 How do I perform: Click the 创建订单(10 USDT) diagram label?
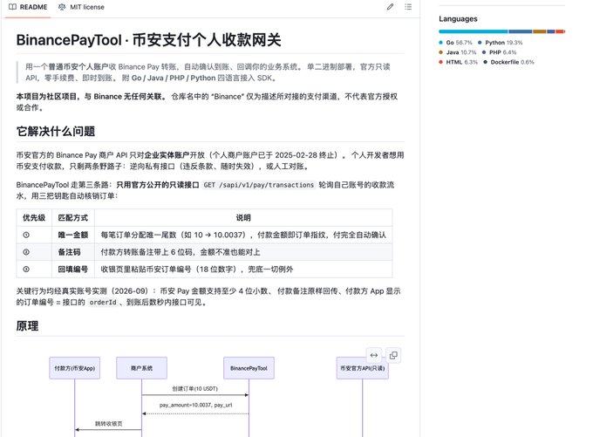194,388
